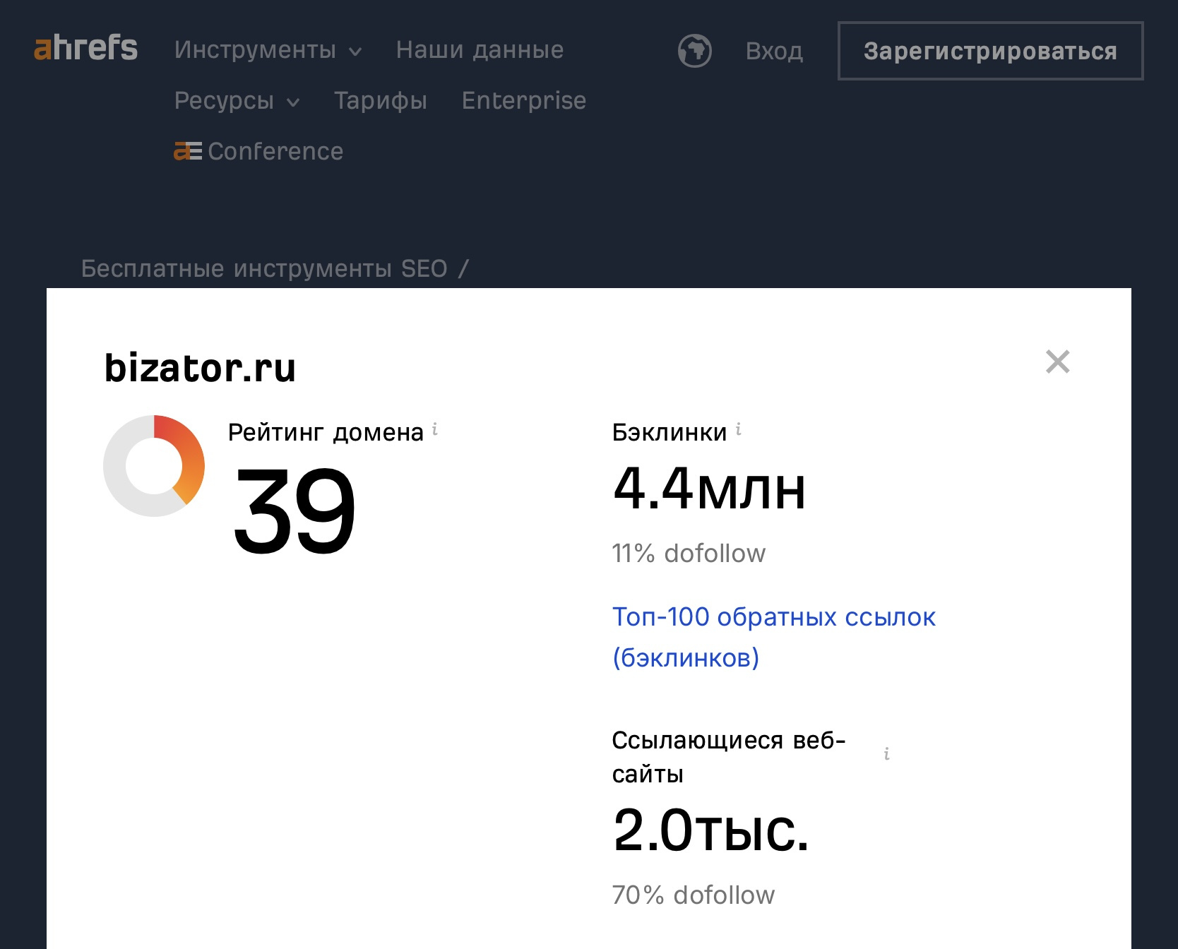Click the 2.0тыс. referring sites value
This screenshot has width=1178, height=949.
click(x=710, y=830)
